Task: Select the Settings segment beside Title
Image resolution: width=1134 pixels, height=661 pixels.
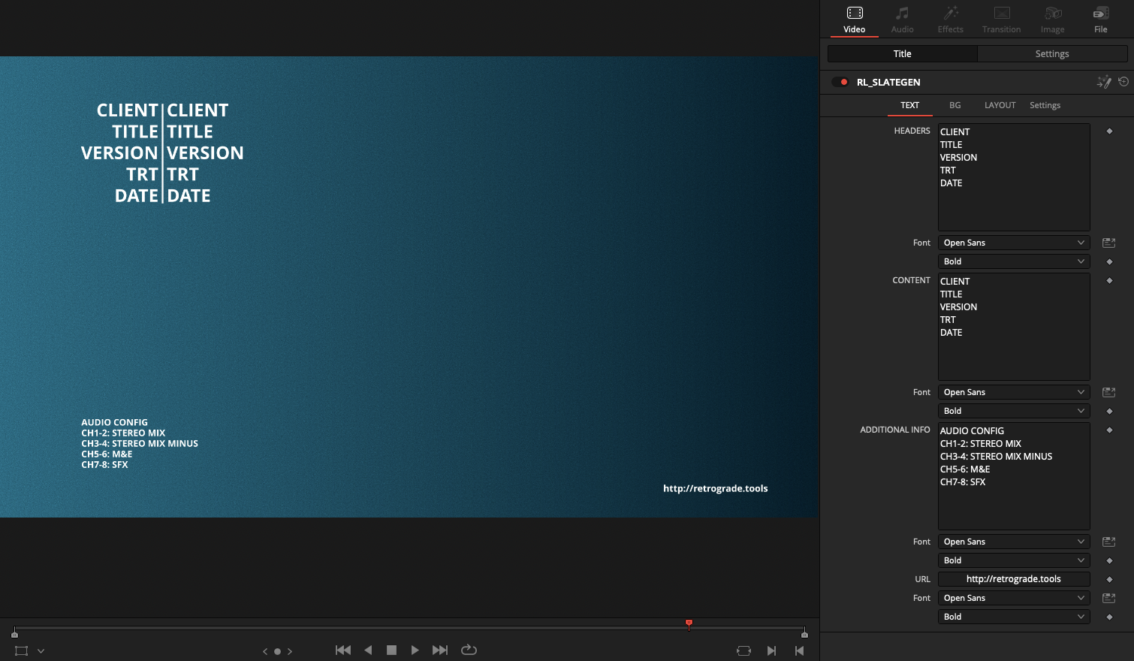Action: pyautogui.click(x=1052, y=54)
